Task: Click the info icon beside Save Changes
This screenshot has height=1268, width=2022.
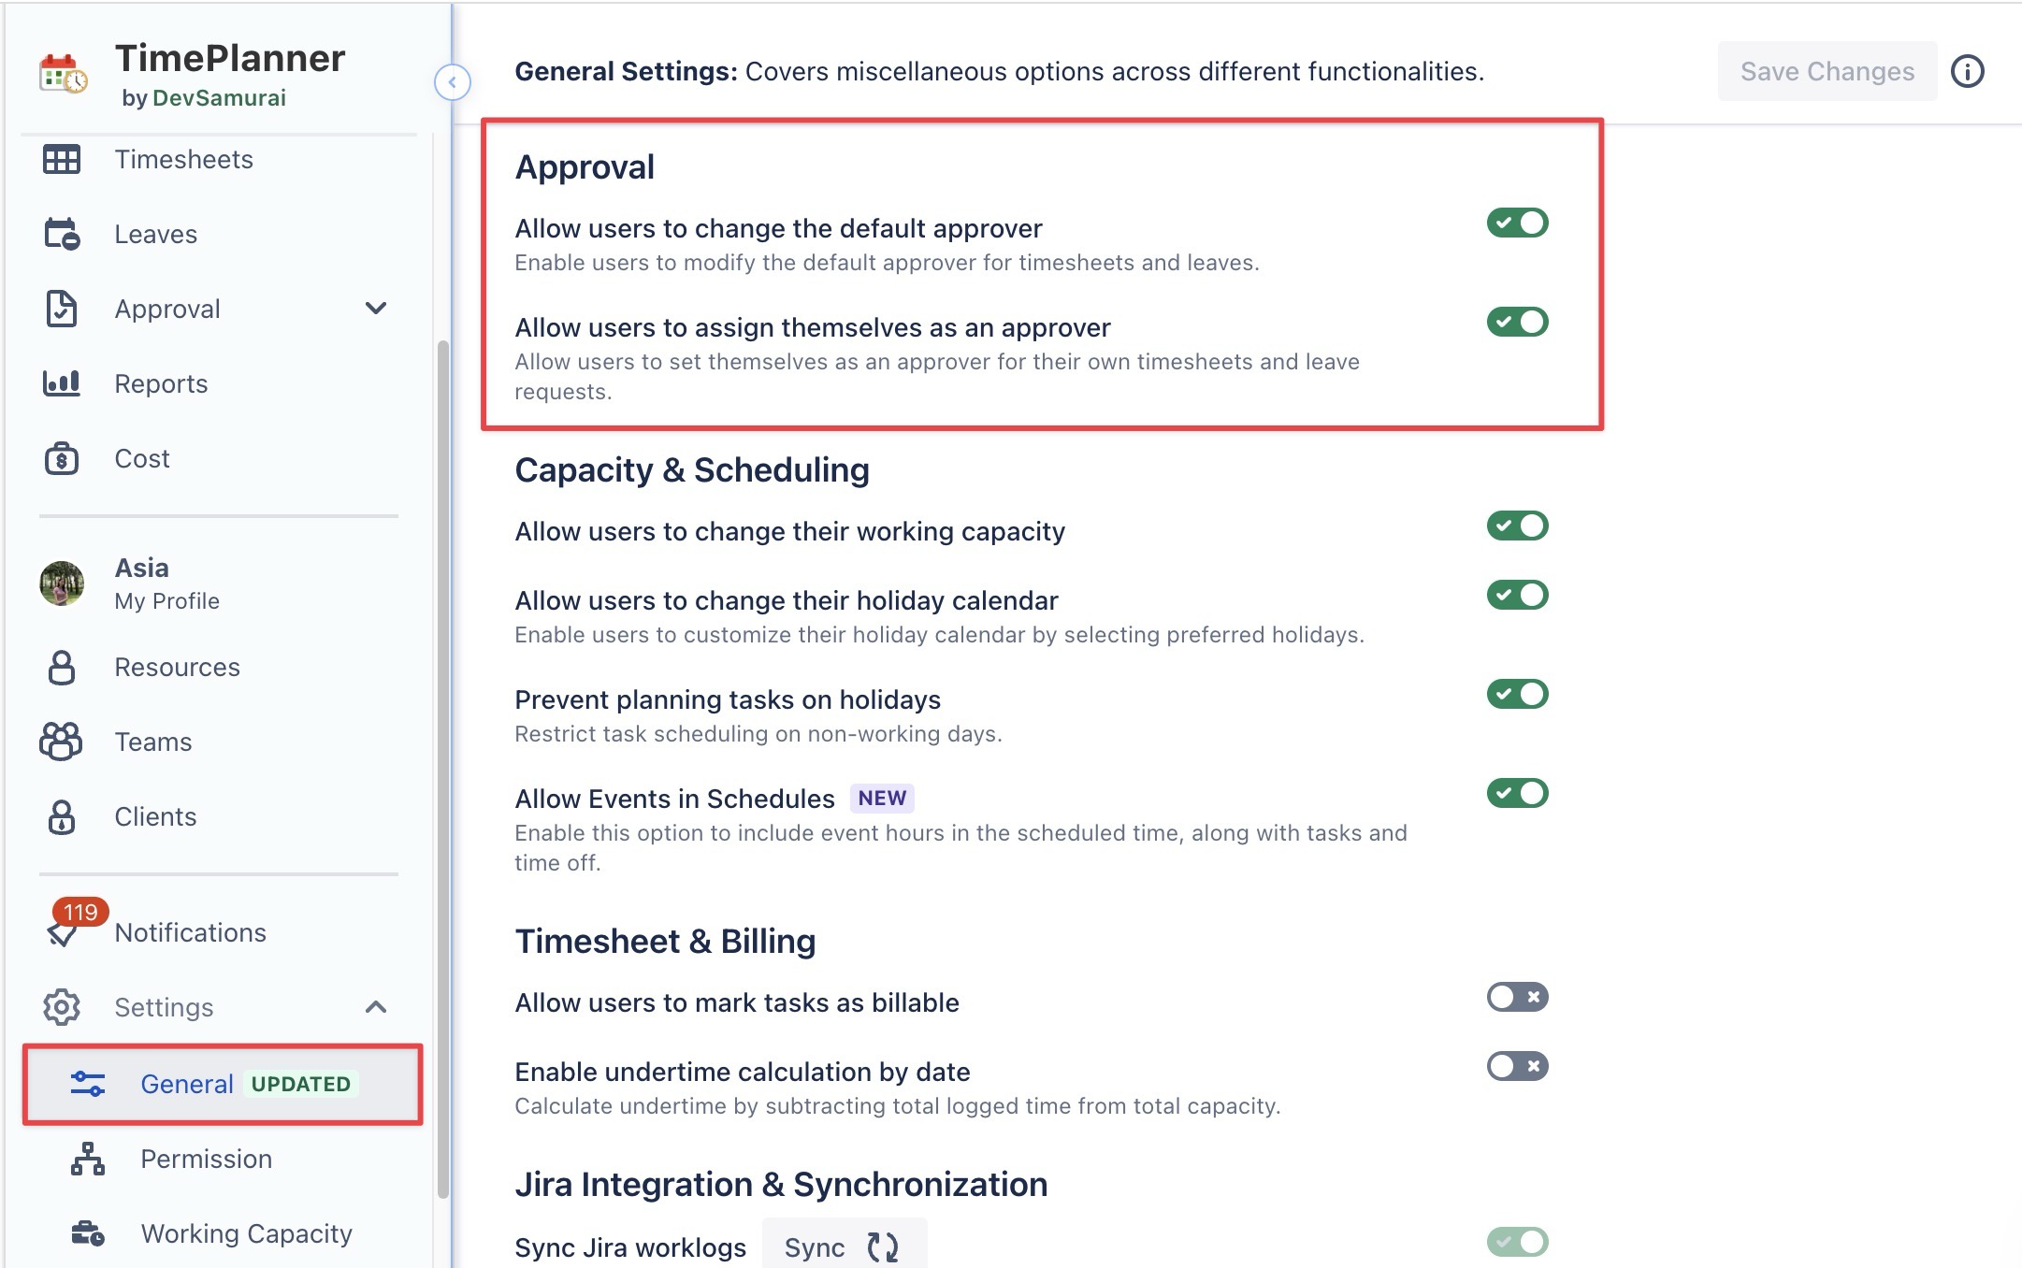Action: 1968,72
